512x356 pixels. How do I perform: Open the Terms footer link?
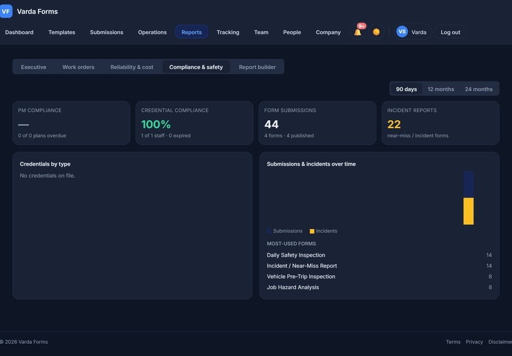pos(453,342)
